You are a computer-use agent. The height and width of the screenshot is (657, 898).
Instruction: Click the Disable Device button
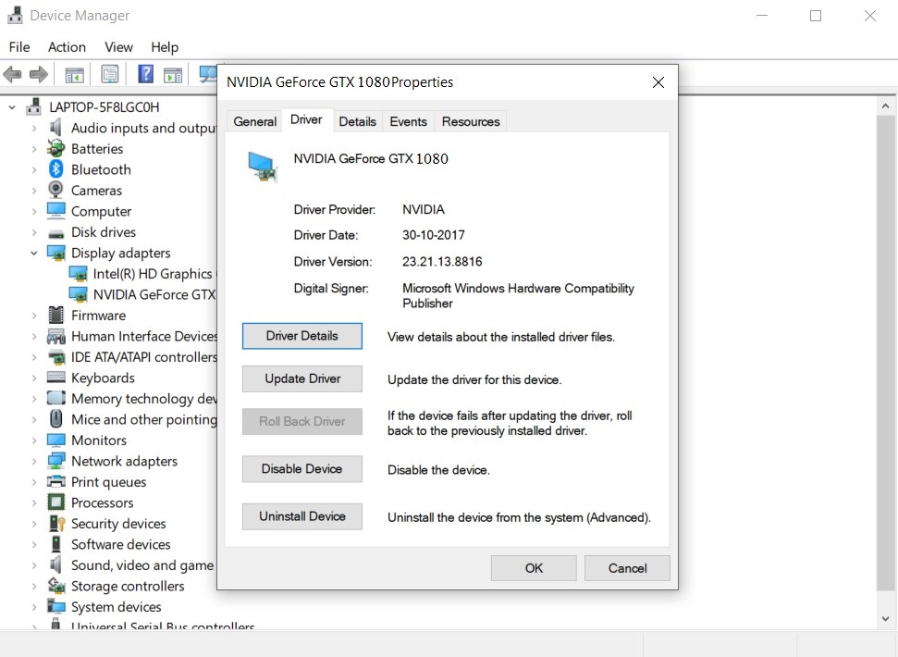301,468
